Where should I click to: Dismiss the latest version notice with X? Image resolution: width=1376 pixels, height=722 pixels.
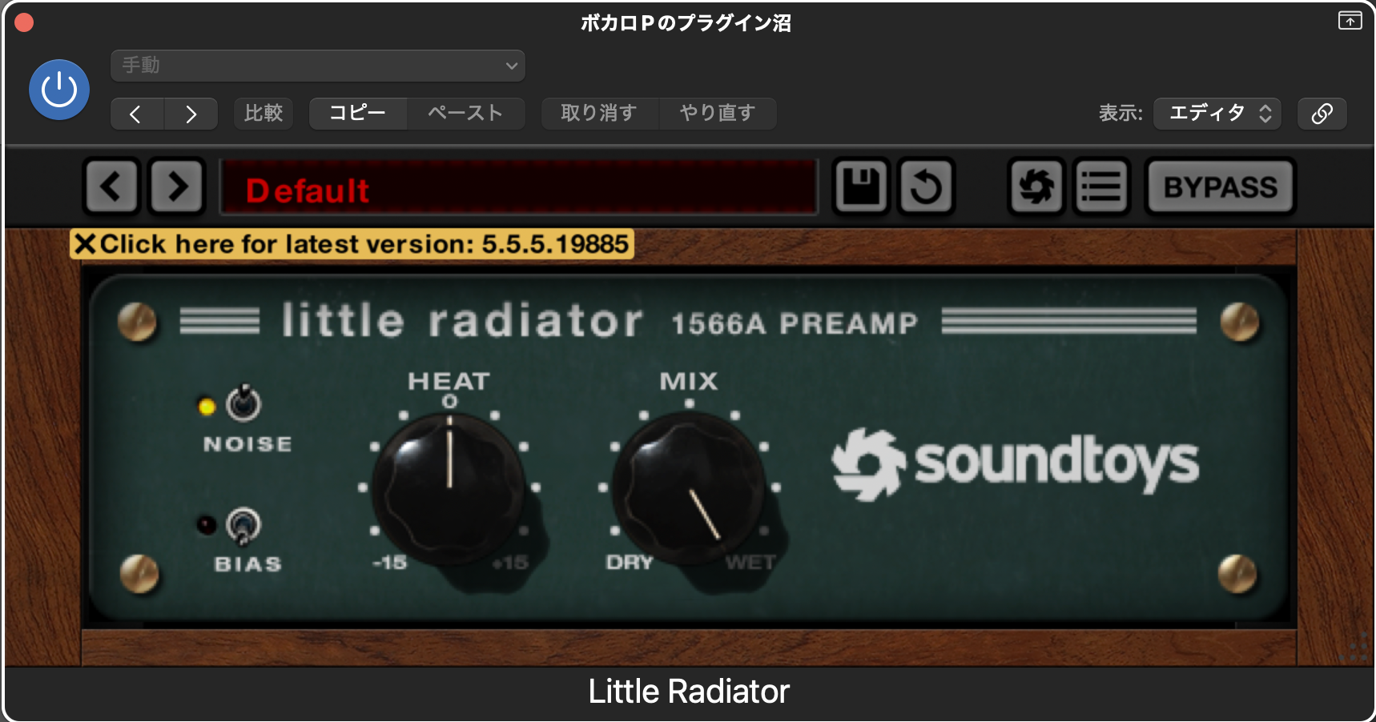(x=86, y=244)
